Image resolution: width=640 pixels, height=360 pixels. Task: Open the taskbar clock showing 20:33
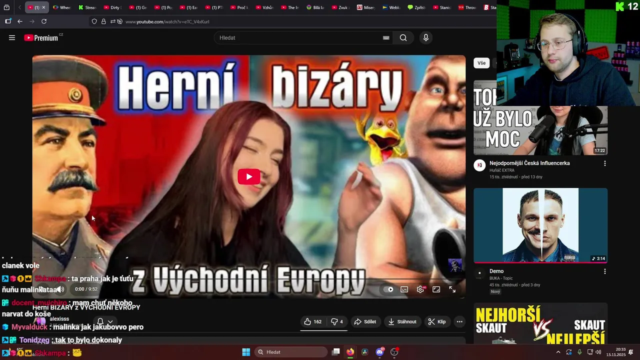coord(616,352)
